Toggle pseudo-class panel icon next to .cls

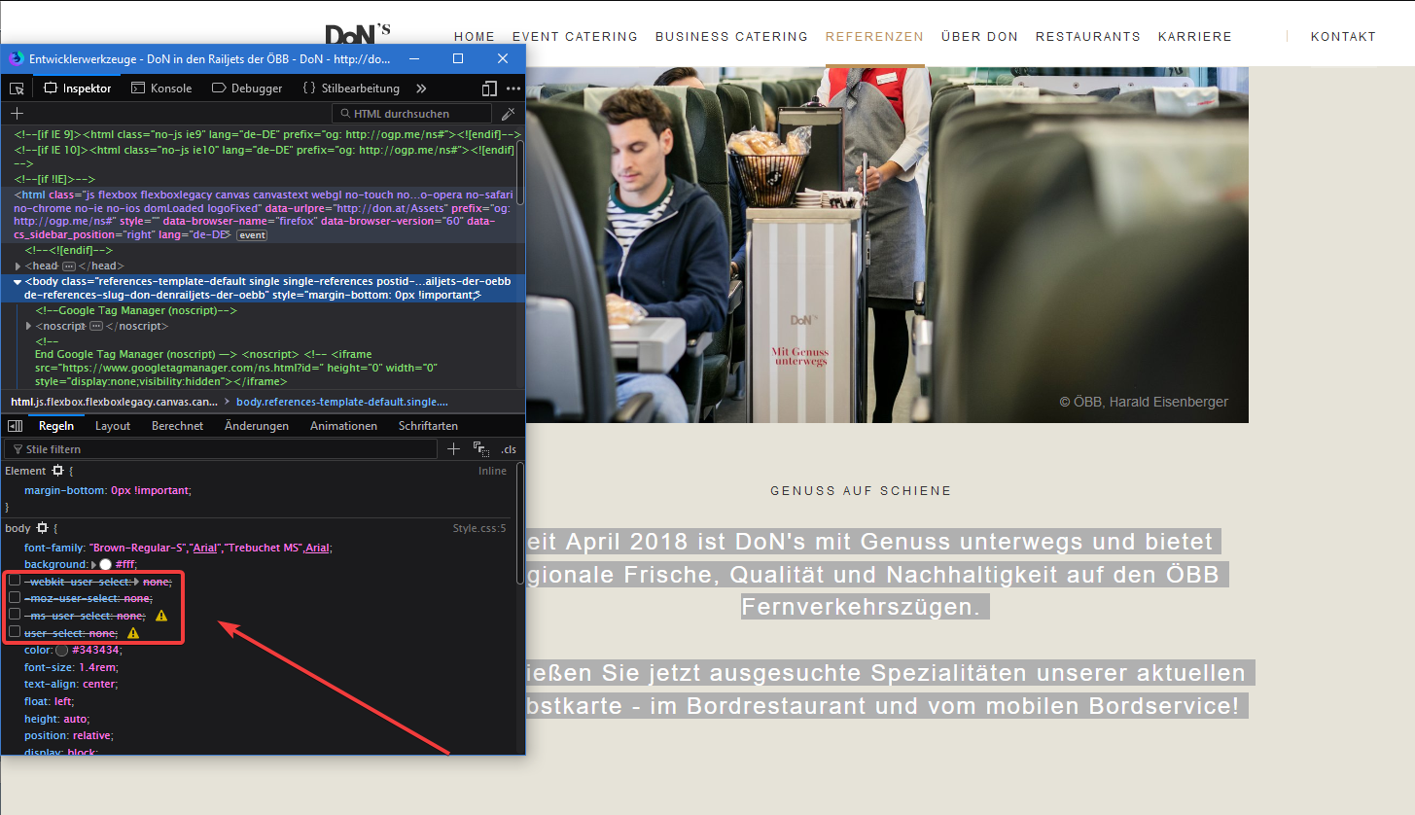480,448
